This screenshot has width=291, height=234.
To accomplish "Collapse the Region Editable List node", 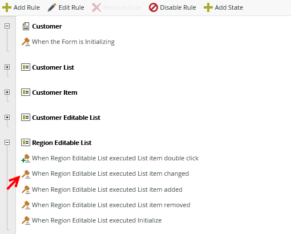I will click(7, 143).
